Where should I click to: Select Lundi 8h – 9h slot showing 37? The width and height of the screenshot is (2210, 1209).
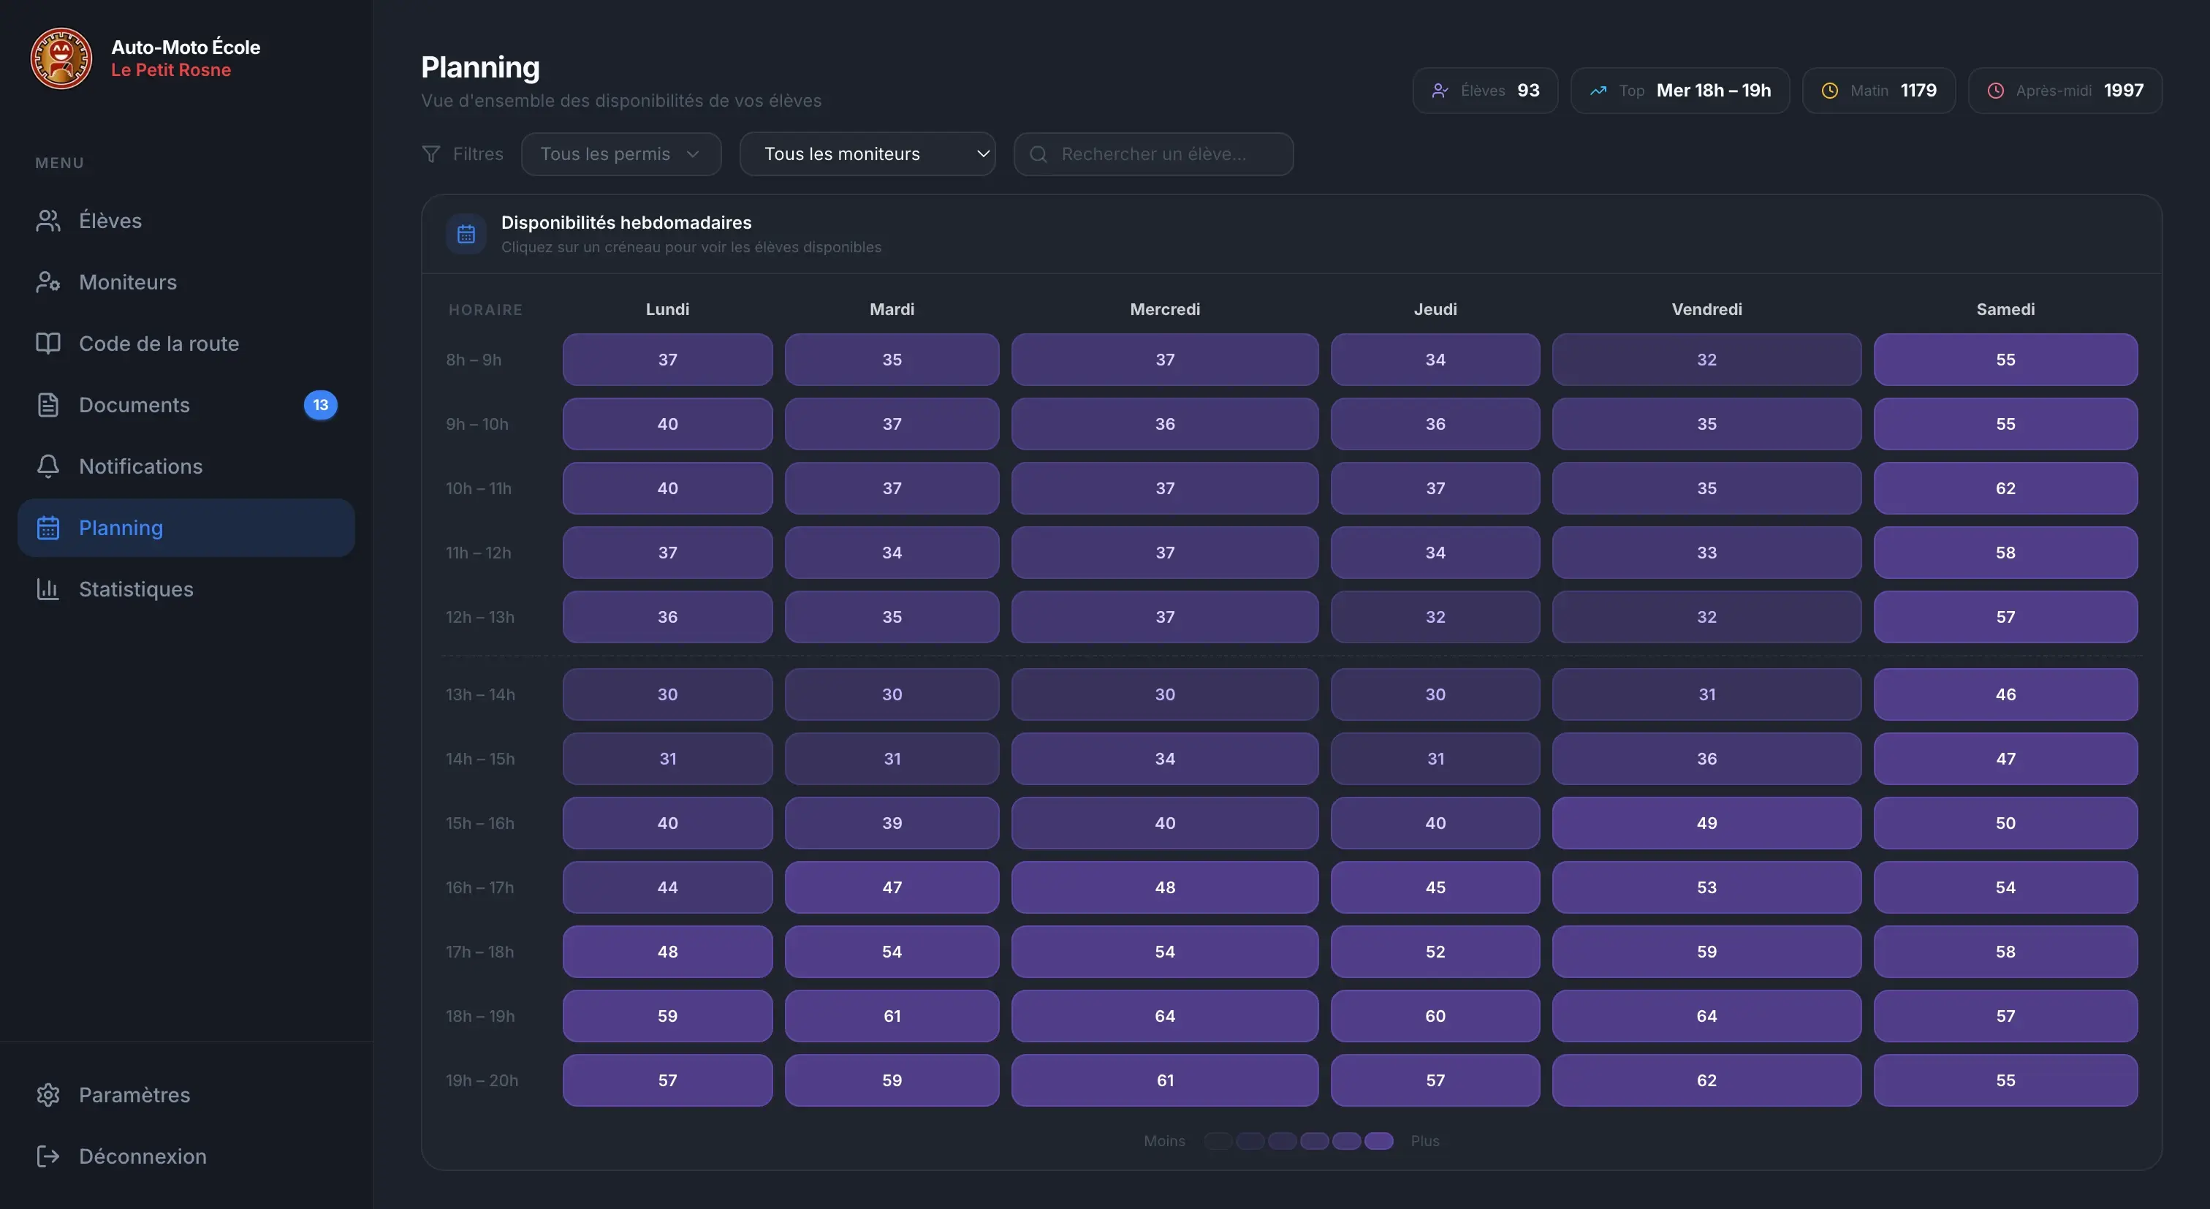pyautogui.click(x=667, y=360)
